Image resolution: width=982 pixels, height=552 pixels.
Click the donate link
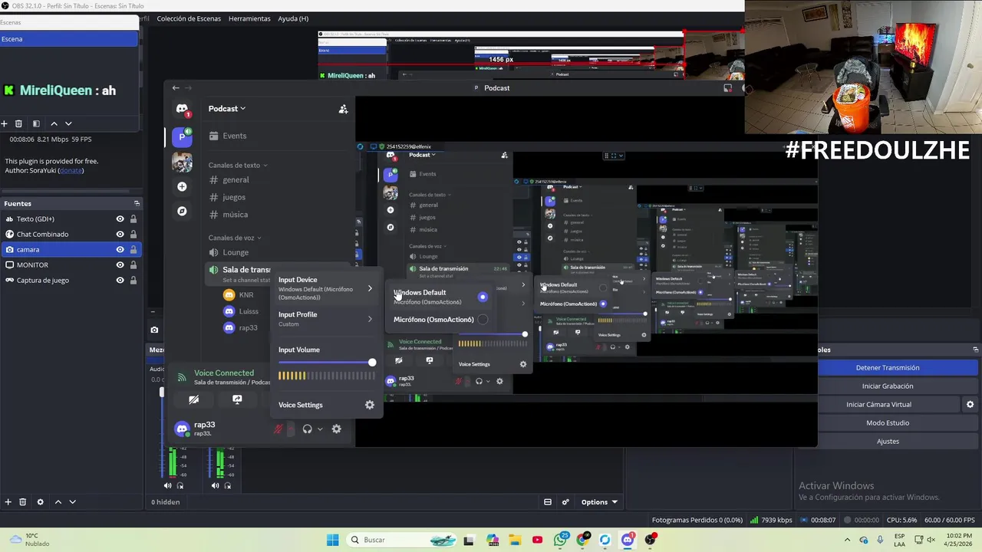point(71,170)
